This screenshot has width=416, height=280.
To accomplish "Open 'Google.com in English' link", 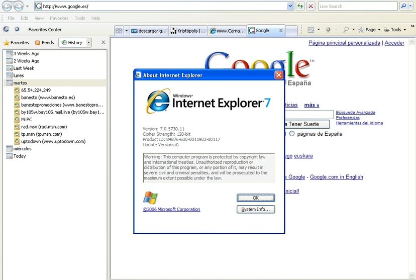I will point(337,177).
